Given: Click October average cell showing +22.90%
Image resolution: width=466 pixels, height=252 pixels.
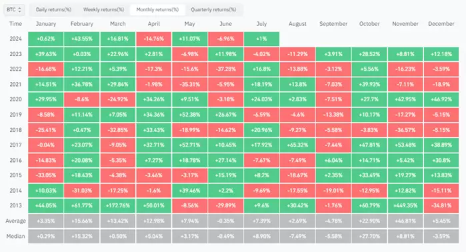Looking at the screenshot, I should [x=369, y=221].
